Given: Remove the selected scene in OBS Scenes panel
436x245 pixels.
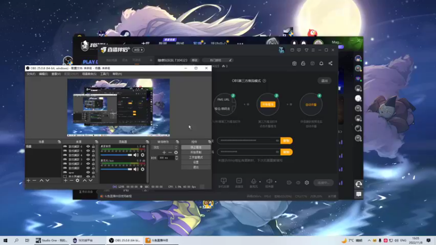Looking at the screenshot, I should (34, 181).
